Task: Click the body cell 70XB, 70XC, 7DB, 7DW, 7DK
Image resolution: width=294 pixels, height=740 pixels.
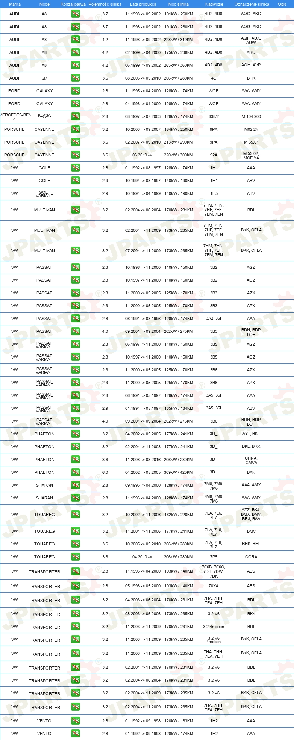Action: [214, 571]
